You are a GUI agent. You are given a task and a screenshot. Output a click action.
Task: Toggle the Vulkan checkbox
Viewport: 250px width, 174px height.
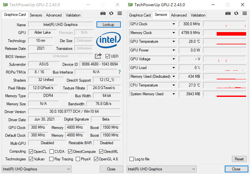coord(31,159)
